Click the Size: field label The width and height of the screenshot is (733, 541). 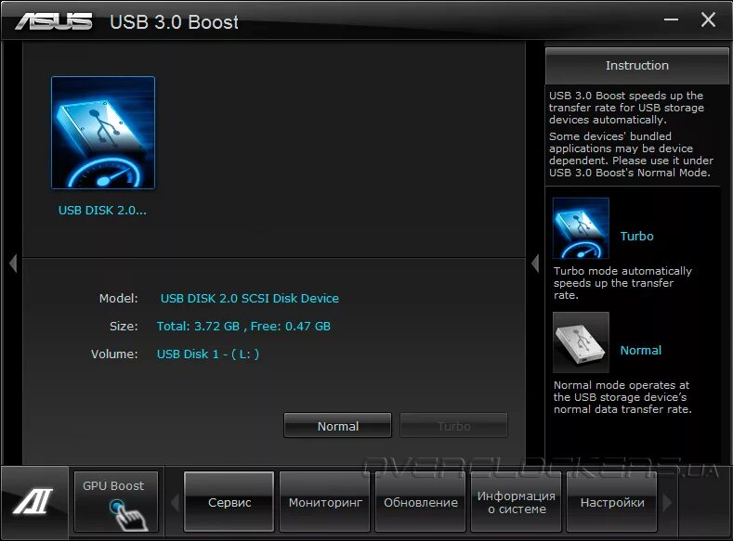(124, 327)
